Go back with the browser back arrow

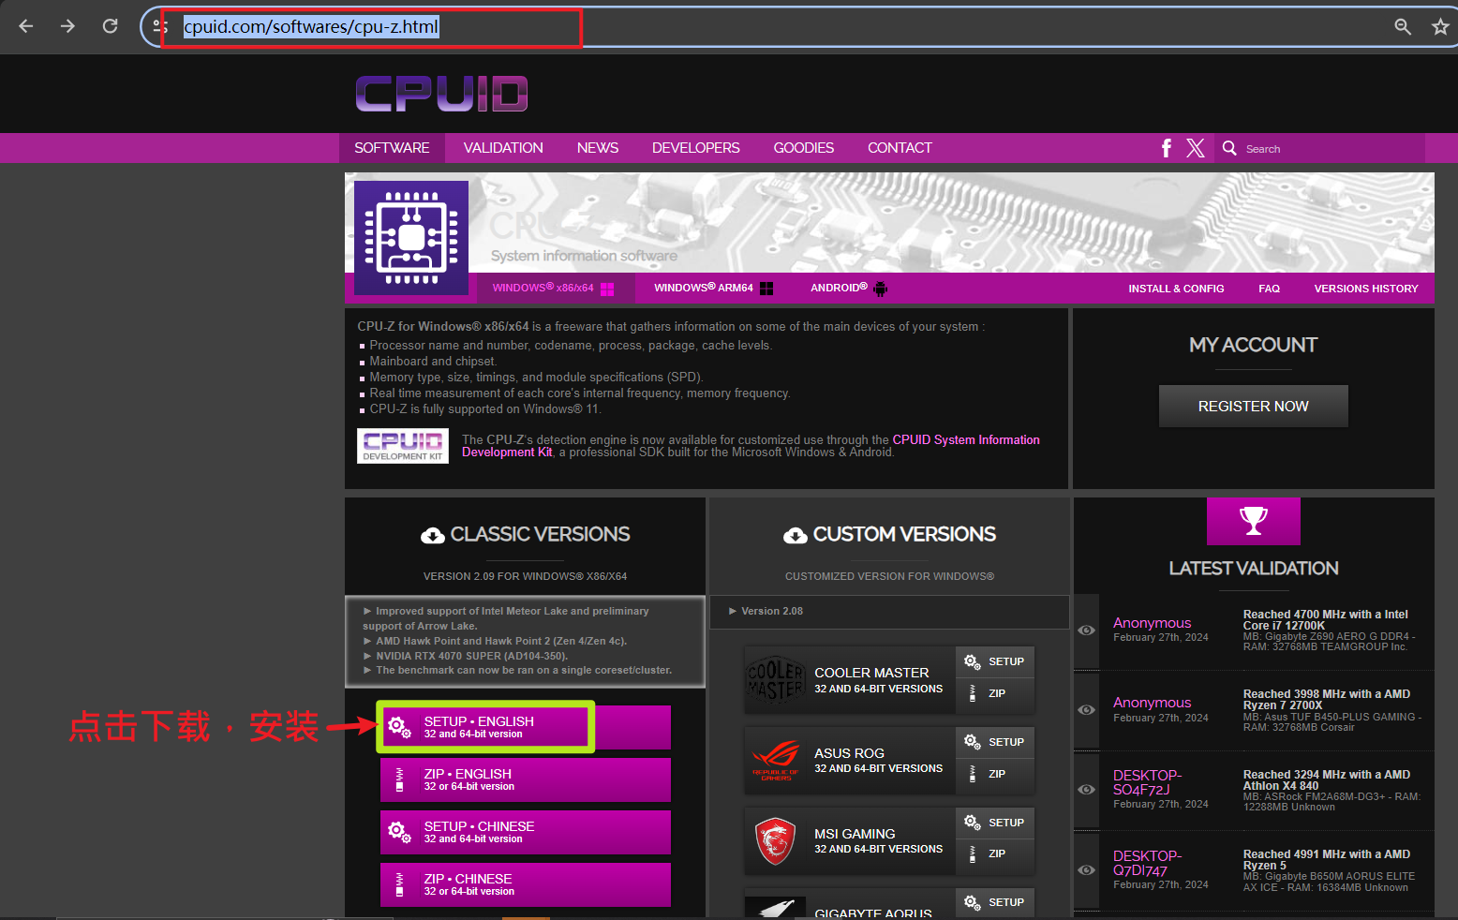(x=26, y=26)
